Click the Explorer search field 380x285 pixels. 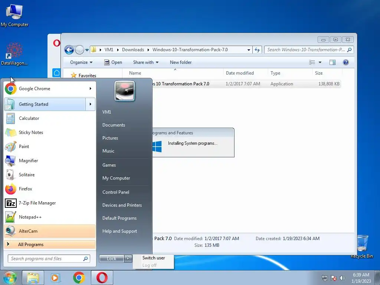pos(309,50)
